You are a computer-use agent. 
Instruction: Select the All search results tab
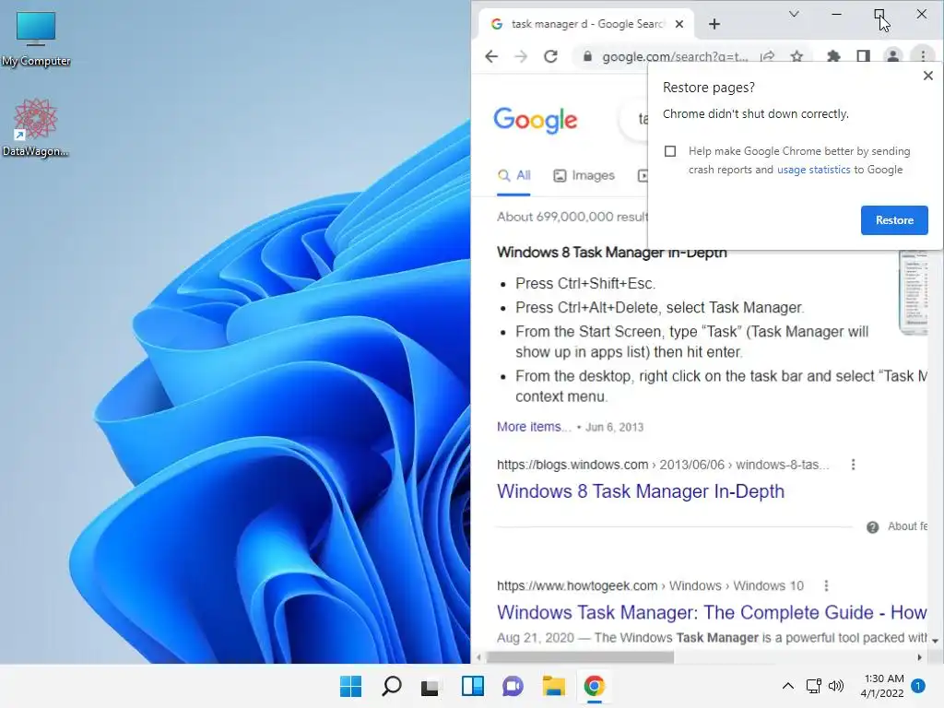tap(513, 175)
